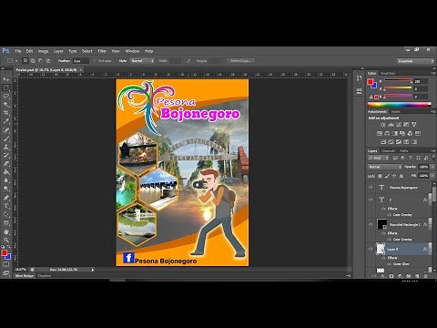Screen dimensions: 437x328
Task: Open the layer style fx menu at panel bottom
Action: 383,276
